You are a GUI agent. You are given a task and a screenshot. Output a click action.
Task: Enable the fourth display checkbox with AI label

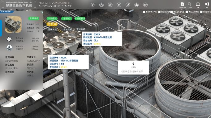187,12
